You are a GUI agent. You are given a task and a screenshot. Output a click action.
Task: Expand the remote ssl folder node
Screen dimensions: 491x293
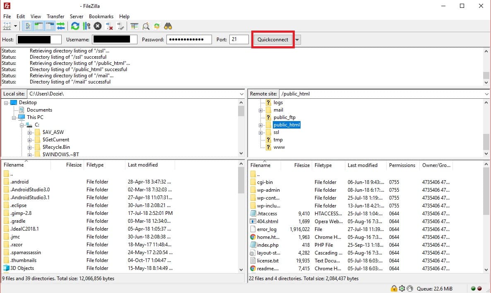pos(260,133)
